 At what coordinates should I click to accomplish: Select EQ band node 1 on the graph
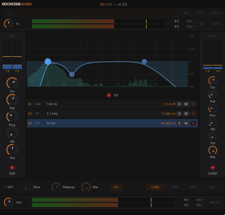tap(72, 74)
